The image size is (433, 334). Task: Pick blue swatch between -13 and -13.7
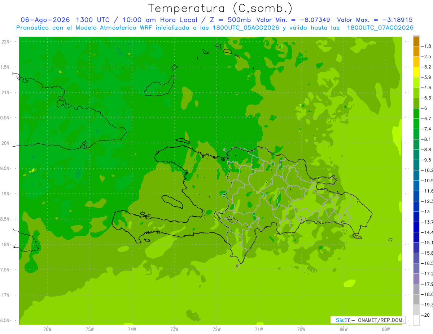coord(416,217)
